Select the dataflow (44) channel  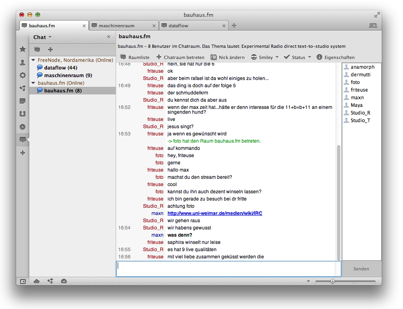point(72,68)
